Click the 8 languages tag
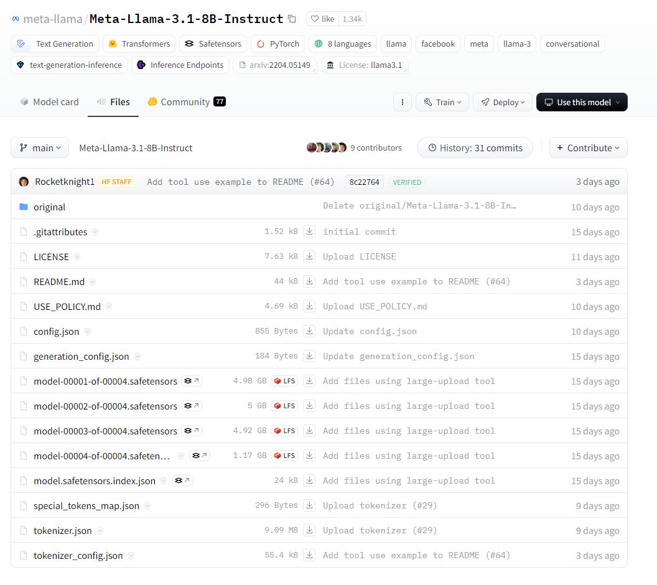Viewport: 657px width, 585px height. coord(343,44)
